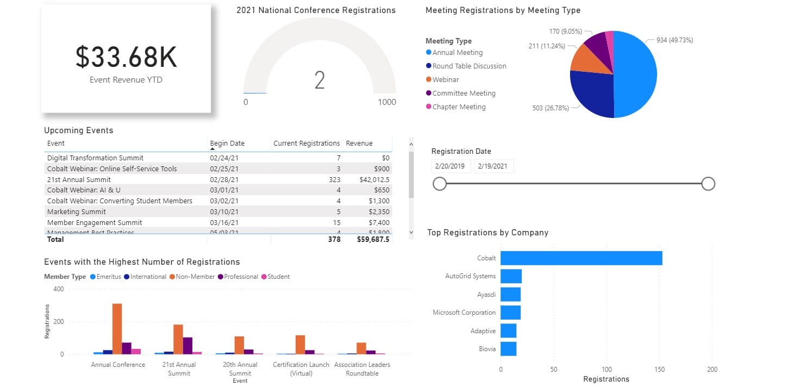Click the end date field showing 2/19/2021
788x387 pixels.
point(493,166)
